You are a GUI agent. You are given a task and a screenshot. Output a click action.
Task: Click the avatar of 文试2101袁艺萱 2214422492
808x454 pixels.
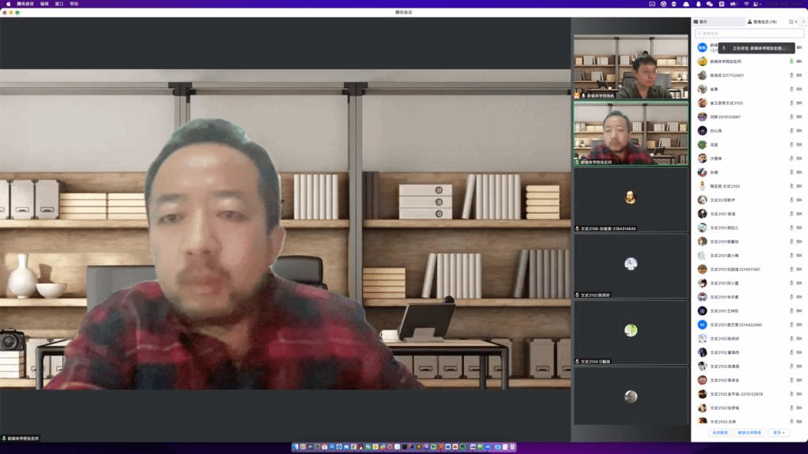(x=701, y=325)
